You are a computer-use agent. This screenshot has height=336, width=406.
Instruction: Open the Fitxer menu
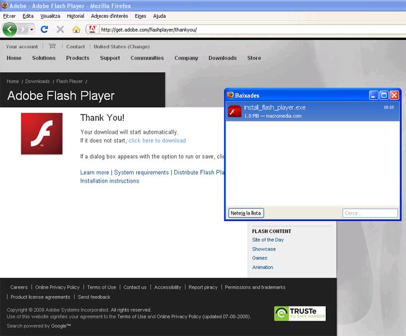tap(9, 16)
